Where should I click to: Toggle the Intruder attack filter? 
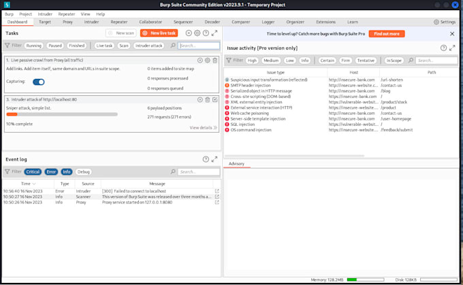click(x=149, y=46)
